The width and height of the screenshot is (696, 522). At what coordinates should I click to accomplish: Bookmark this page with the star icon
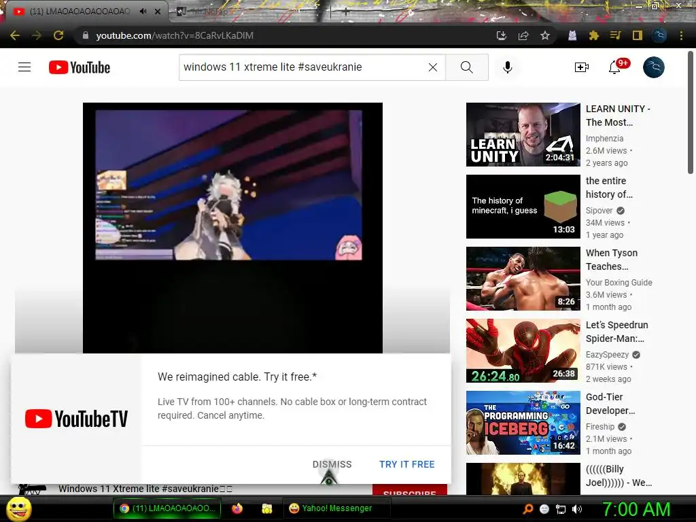[x=545, y=35]
